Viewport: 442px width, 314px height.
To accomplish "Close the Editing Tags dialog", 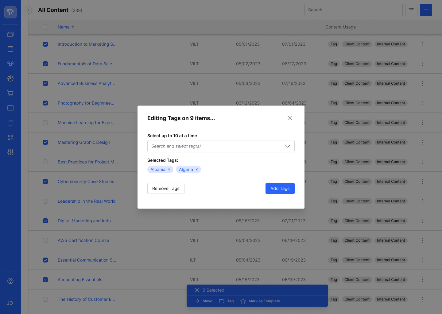I will [290, 118].
